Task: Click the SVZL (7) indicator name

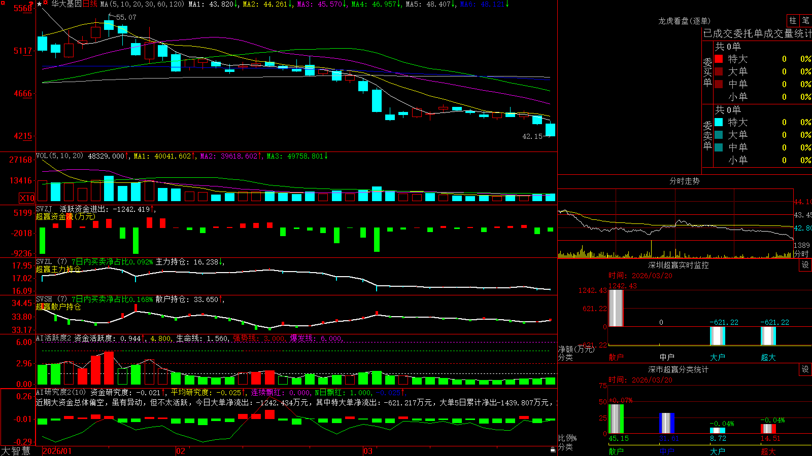Action: 52,262
